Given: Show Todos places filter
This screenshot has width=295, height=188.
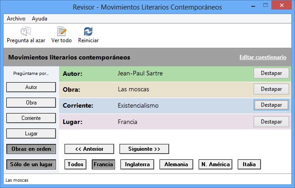Looking at the screenshot, I should pyautogui.click(x=75, y=164).
